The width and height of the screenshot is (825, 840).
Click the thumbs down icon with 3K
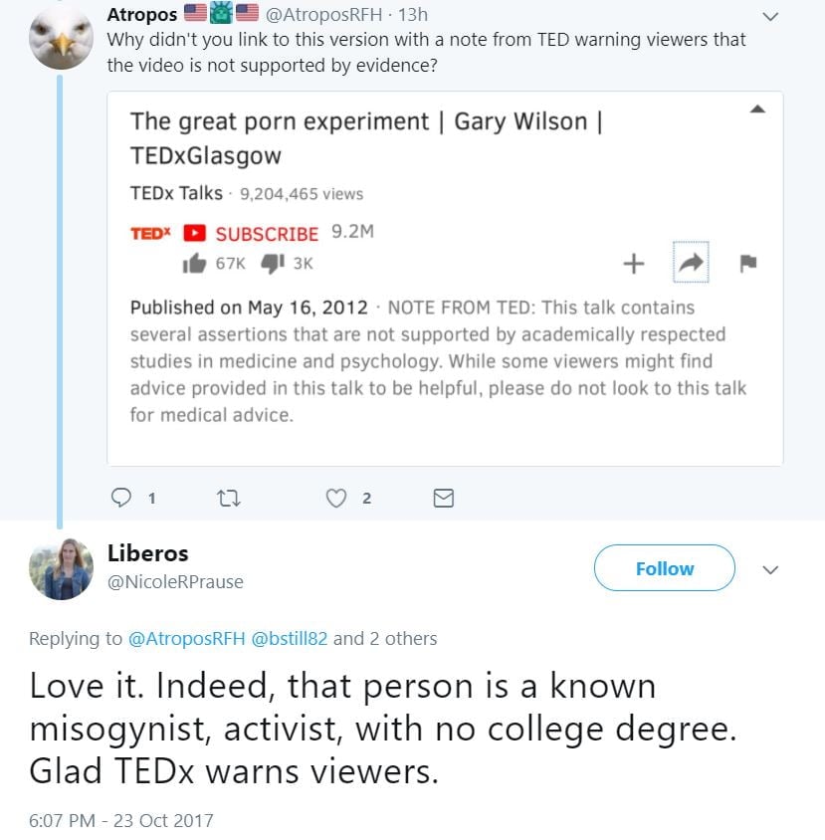pyautogui.click(x=272, y=264)
